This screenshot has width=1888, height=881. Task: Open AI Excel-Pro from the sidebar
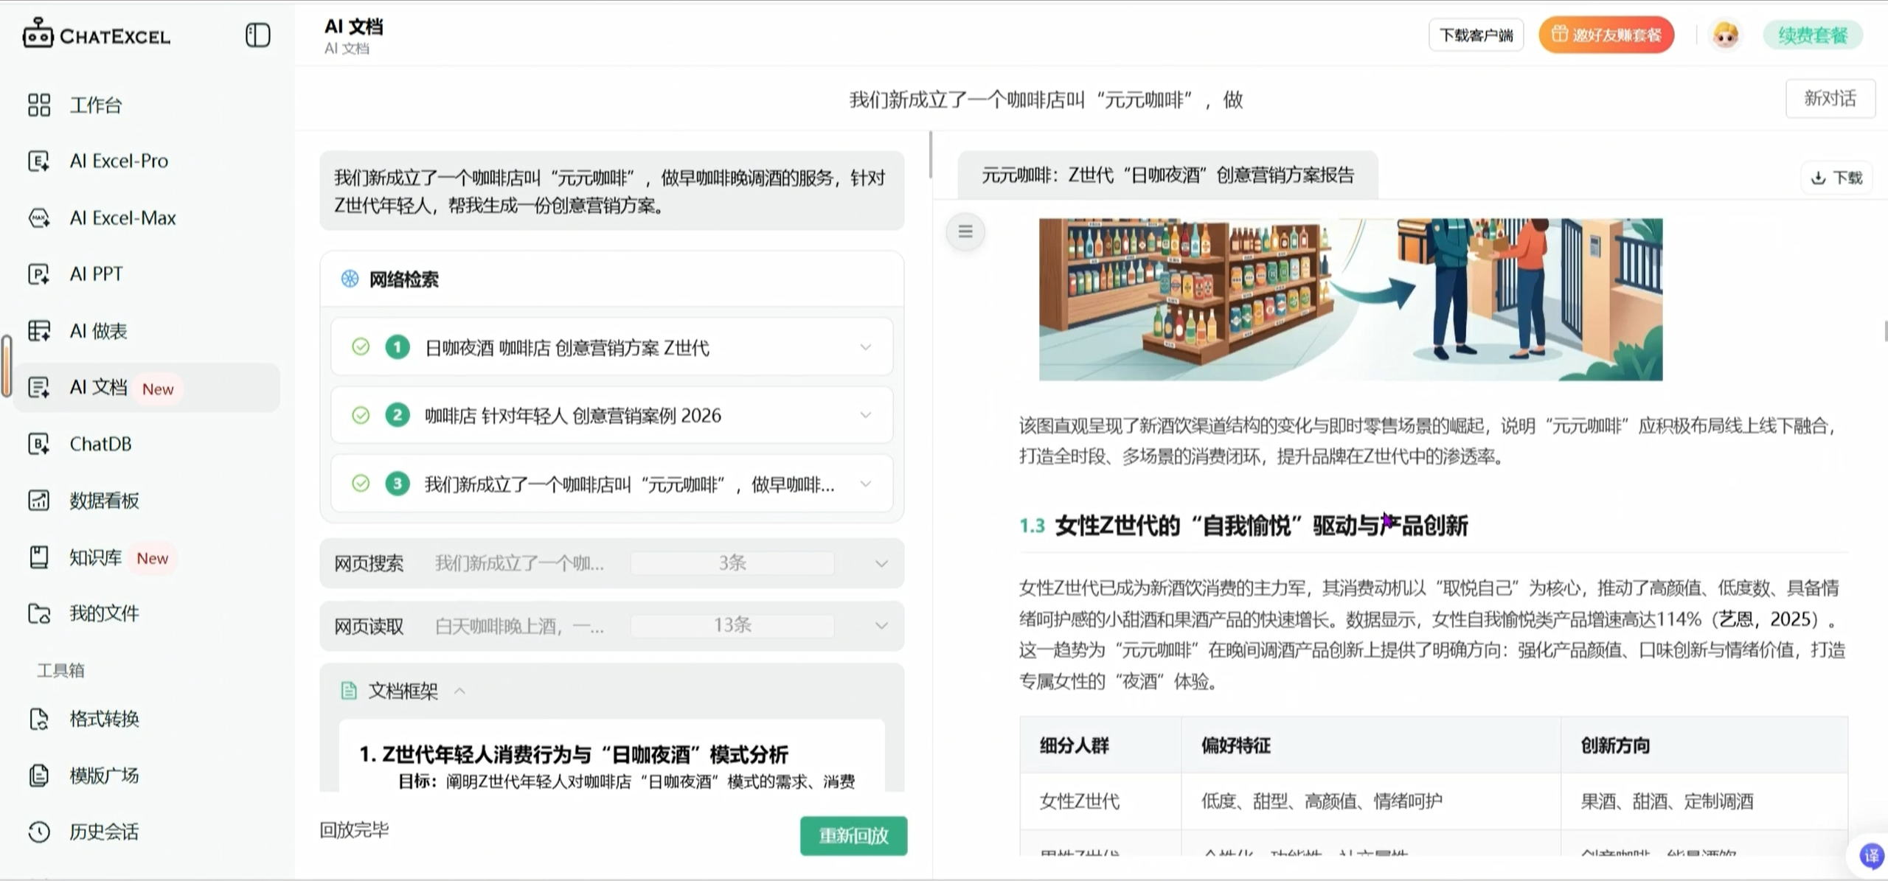tap(119, 161)
